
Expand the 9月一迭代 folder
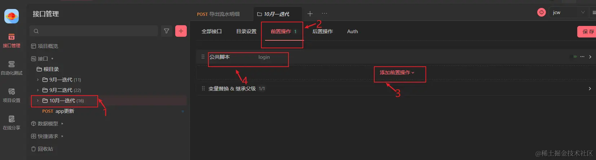click(x=37, y=80)
